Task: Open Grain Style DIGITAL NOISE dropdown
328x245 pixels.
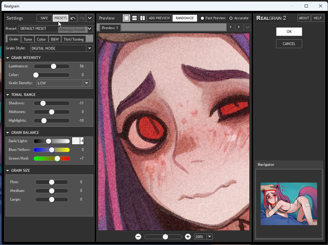Action: (x=62, y=48)
